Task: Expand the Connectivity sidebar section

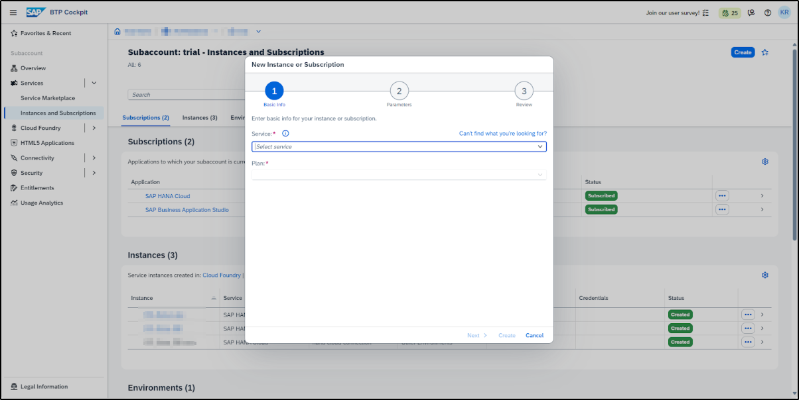Action: click(94, 158)
